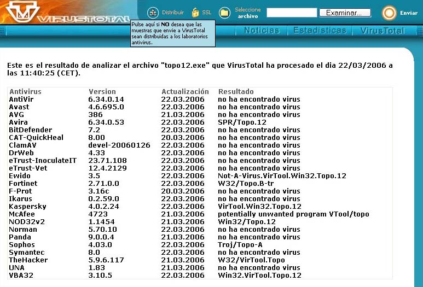
Task: Click the Resultado column header
Action: (236, 92)
